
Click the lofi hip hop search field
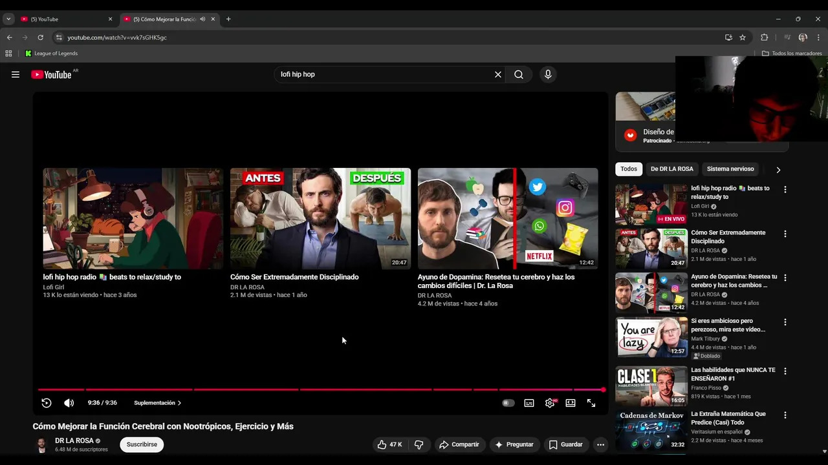pyautogui.click(x=385, y=74)
